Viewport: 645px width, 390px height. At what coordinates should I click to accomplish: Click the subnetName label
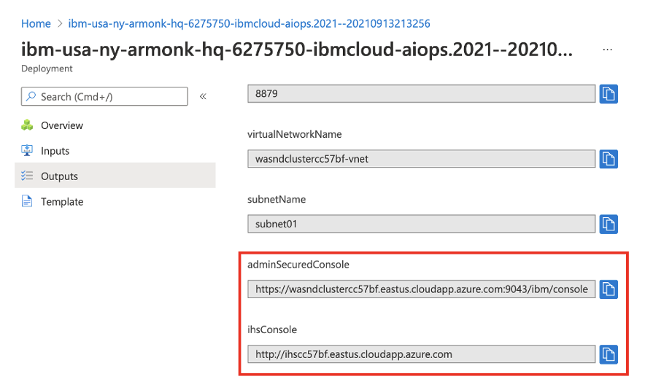pyautogui.click(x=277, y=199)
